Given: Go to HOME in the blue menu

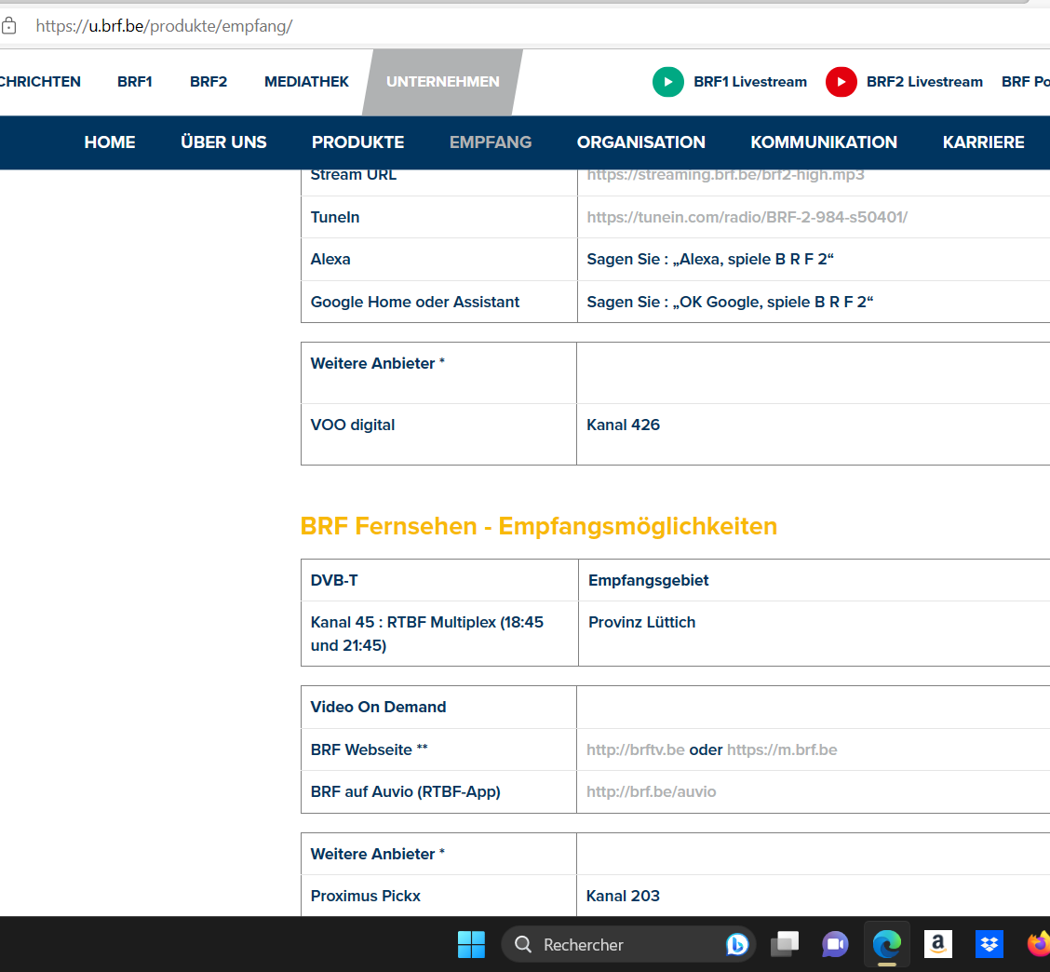Looking at the screenshot, I should (110, 142).
